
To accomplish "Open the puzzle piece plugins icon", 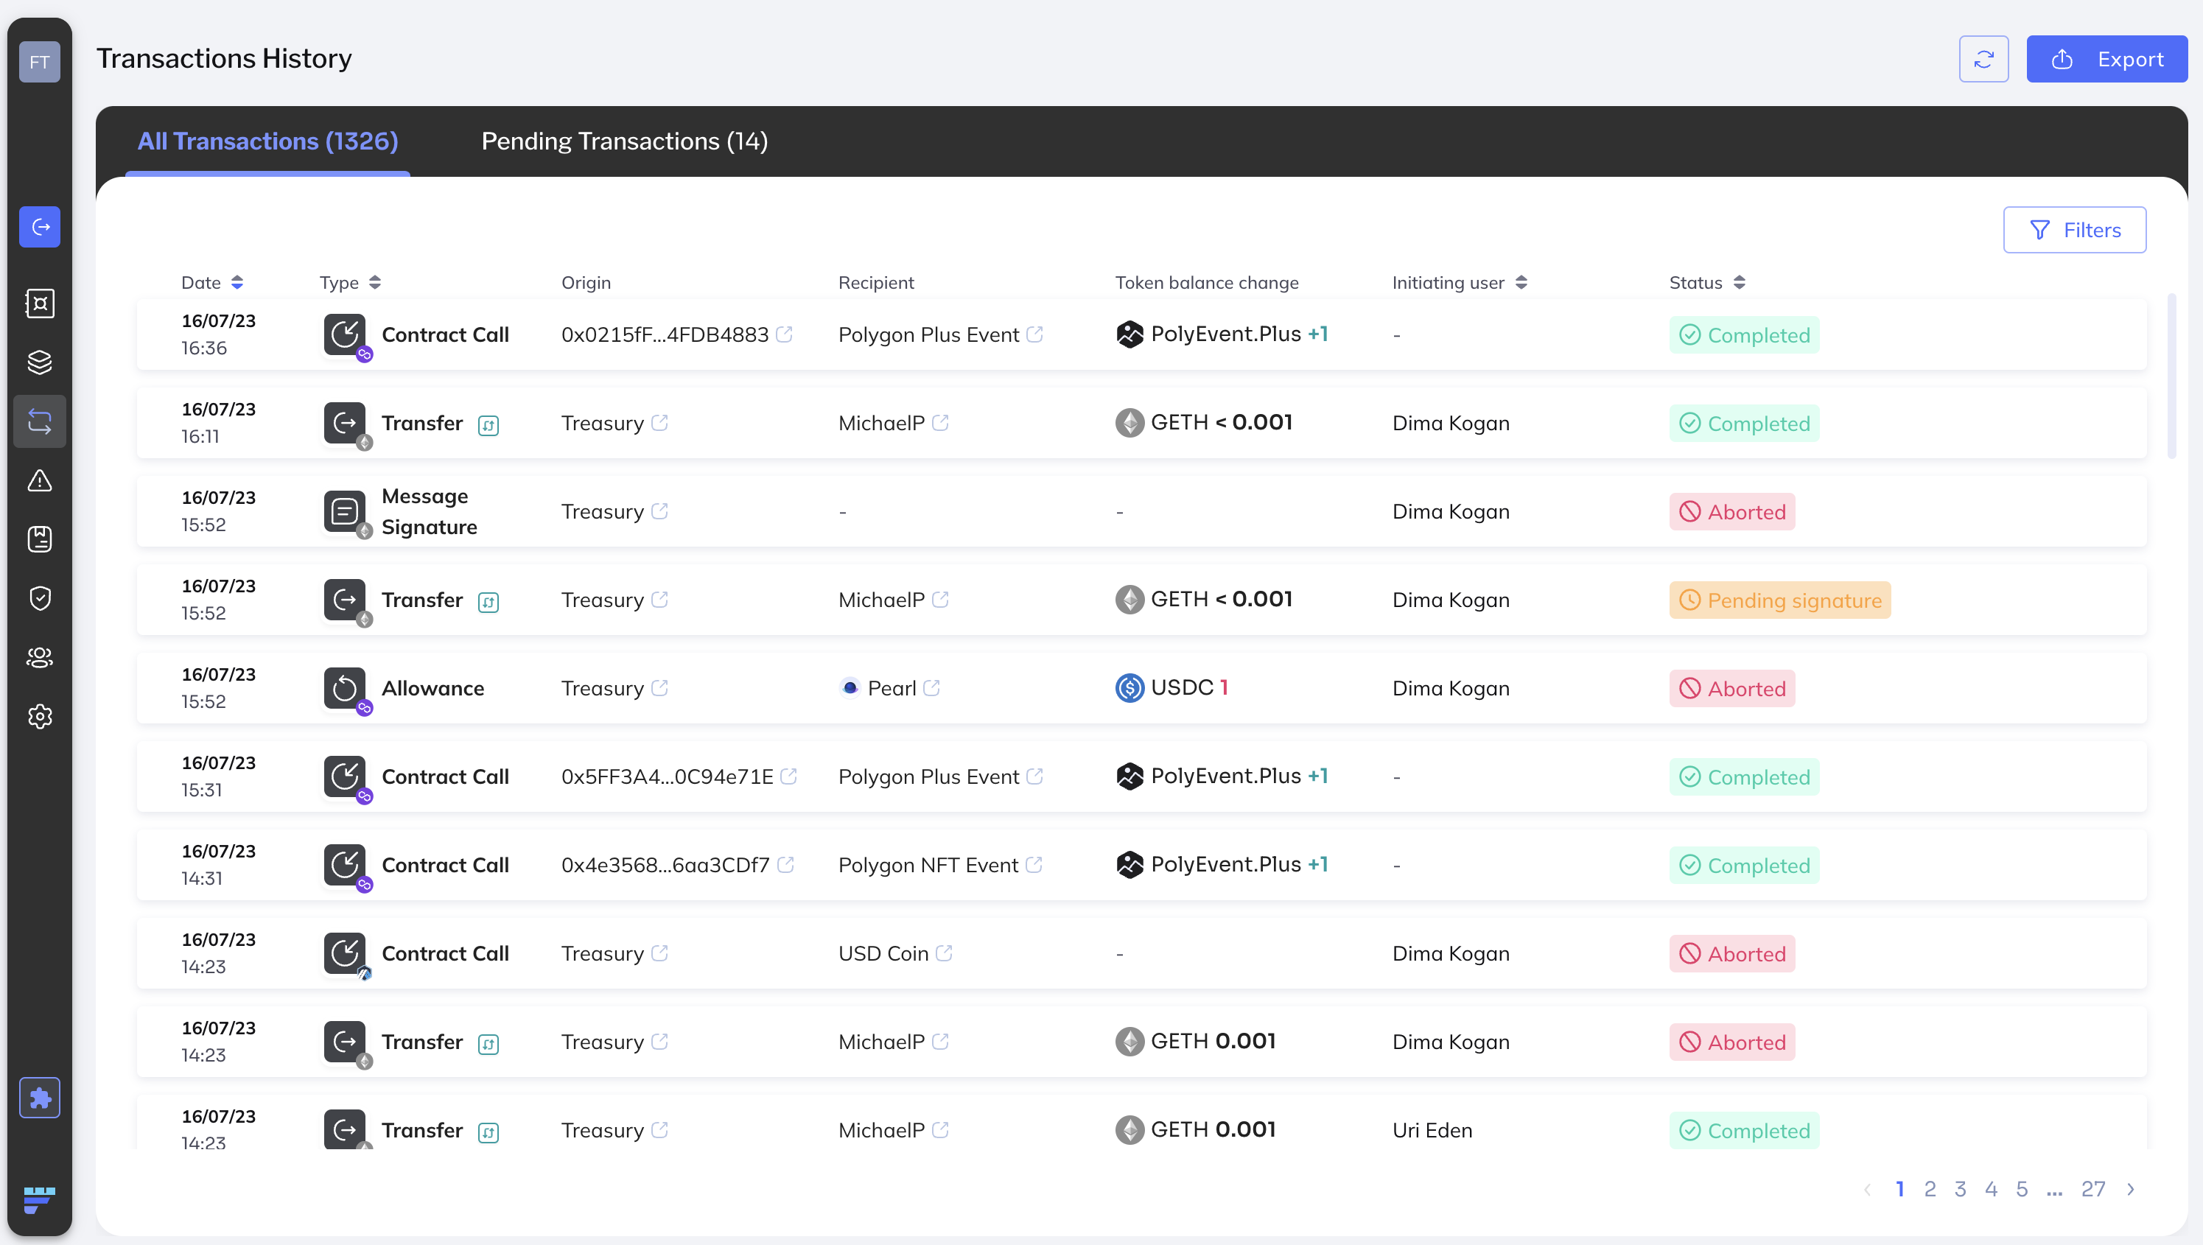I will (39, 1098).
